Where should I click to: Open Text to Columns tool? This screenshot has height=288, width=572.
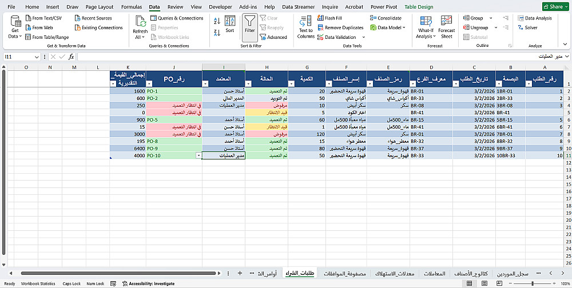(305, 27)
